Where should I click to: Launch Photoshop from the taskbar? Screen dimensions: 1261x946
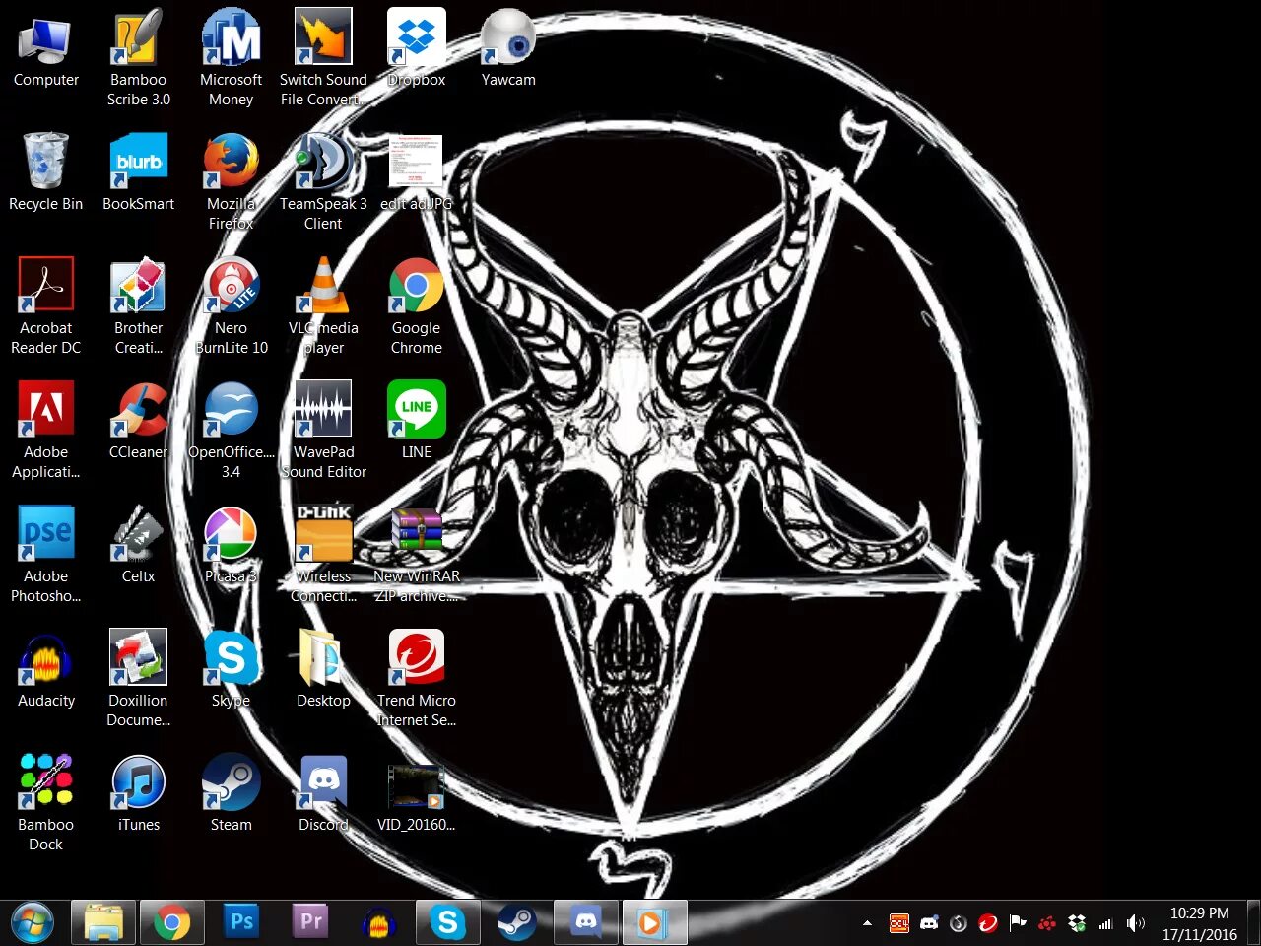point(241,922)
